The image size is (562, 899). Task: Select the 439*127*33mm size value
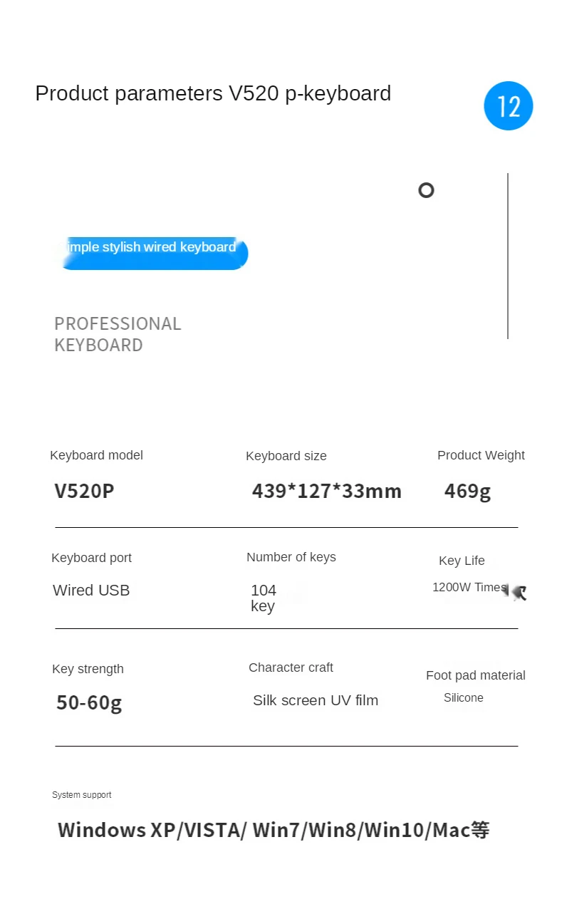(327, 491)
